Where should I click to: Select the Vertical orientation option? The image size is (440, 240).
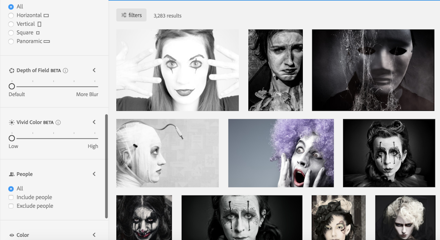[x=11, y=24]
